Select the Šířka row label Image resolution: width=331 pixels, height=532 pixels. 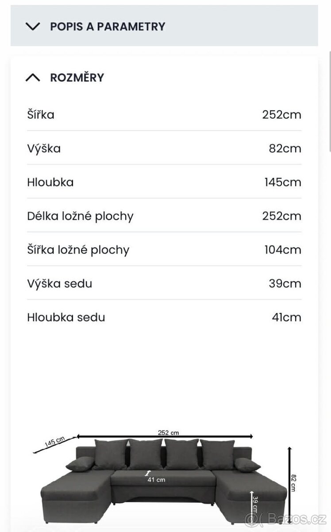[41, 114]
